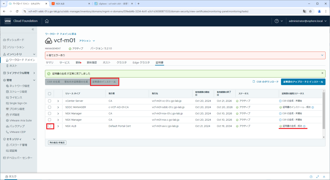This screenshot has height=180, width=330.
Task: Dismiss the green success banner
Action: [x=322, y=73]
